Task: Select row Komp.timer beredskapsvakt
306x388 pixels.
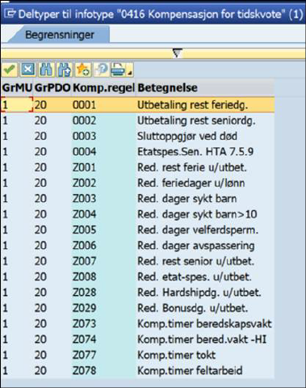Action: pyautogui.click(x=137, y=323)
